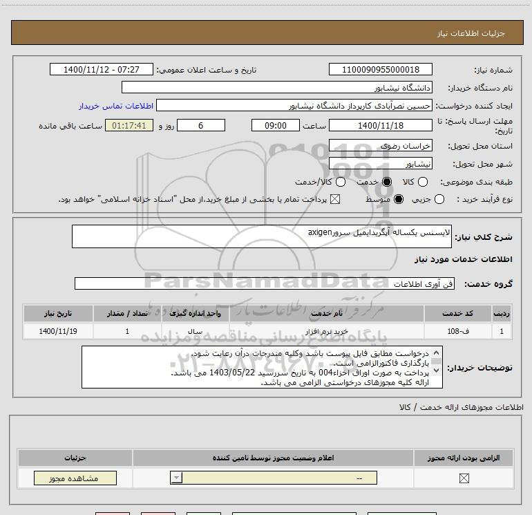Image resolution: width=532 pixels, height=515 pixels.
Task: Click the deadline date field 1400/11/18
Action: (x=380, y=125)
